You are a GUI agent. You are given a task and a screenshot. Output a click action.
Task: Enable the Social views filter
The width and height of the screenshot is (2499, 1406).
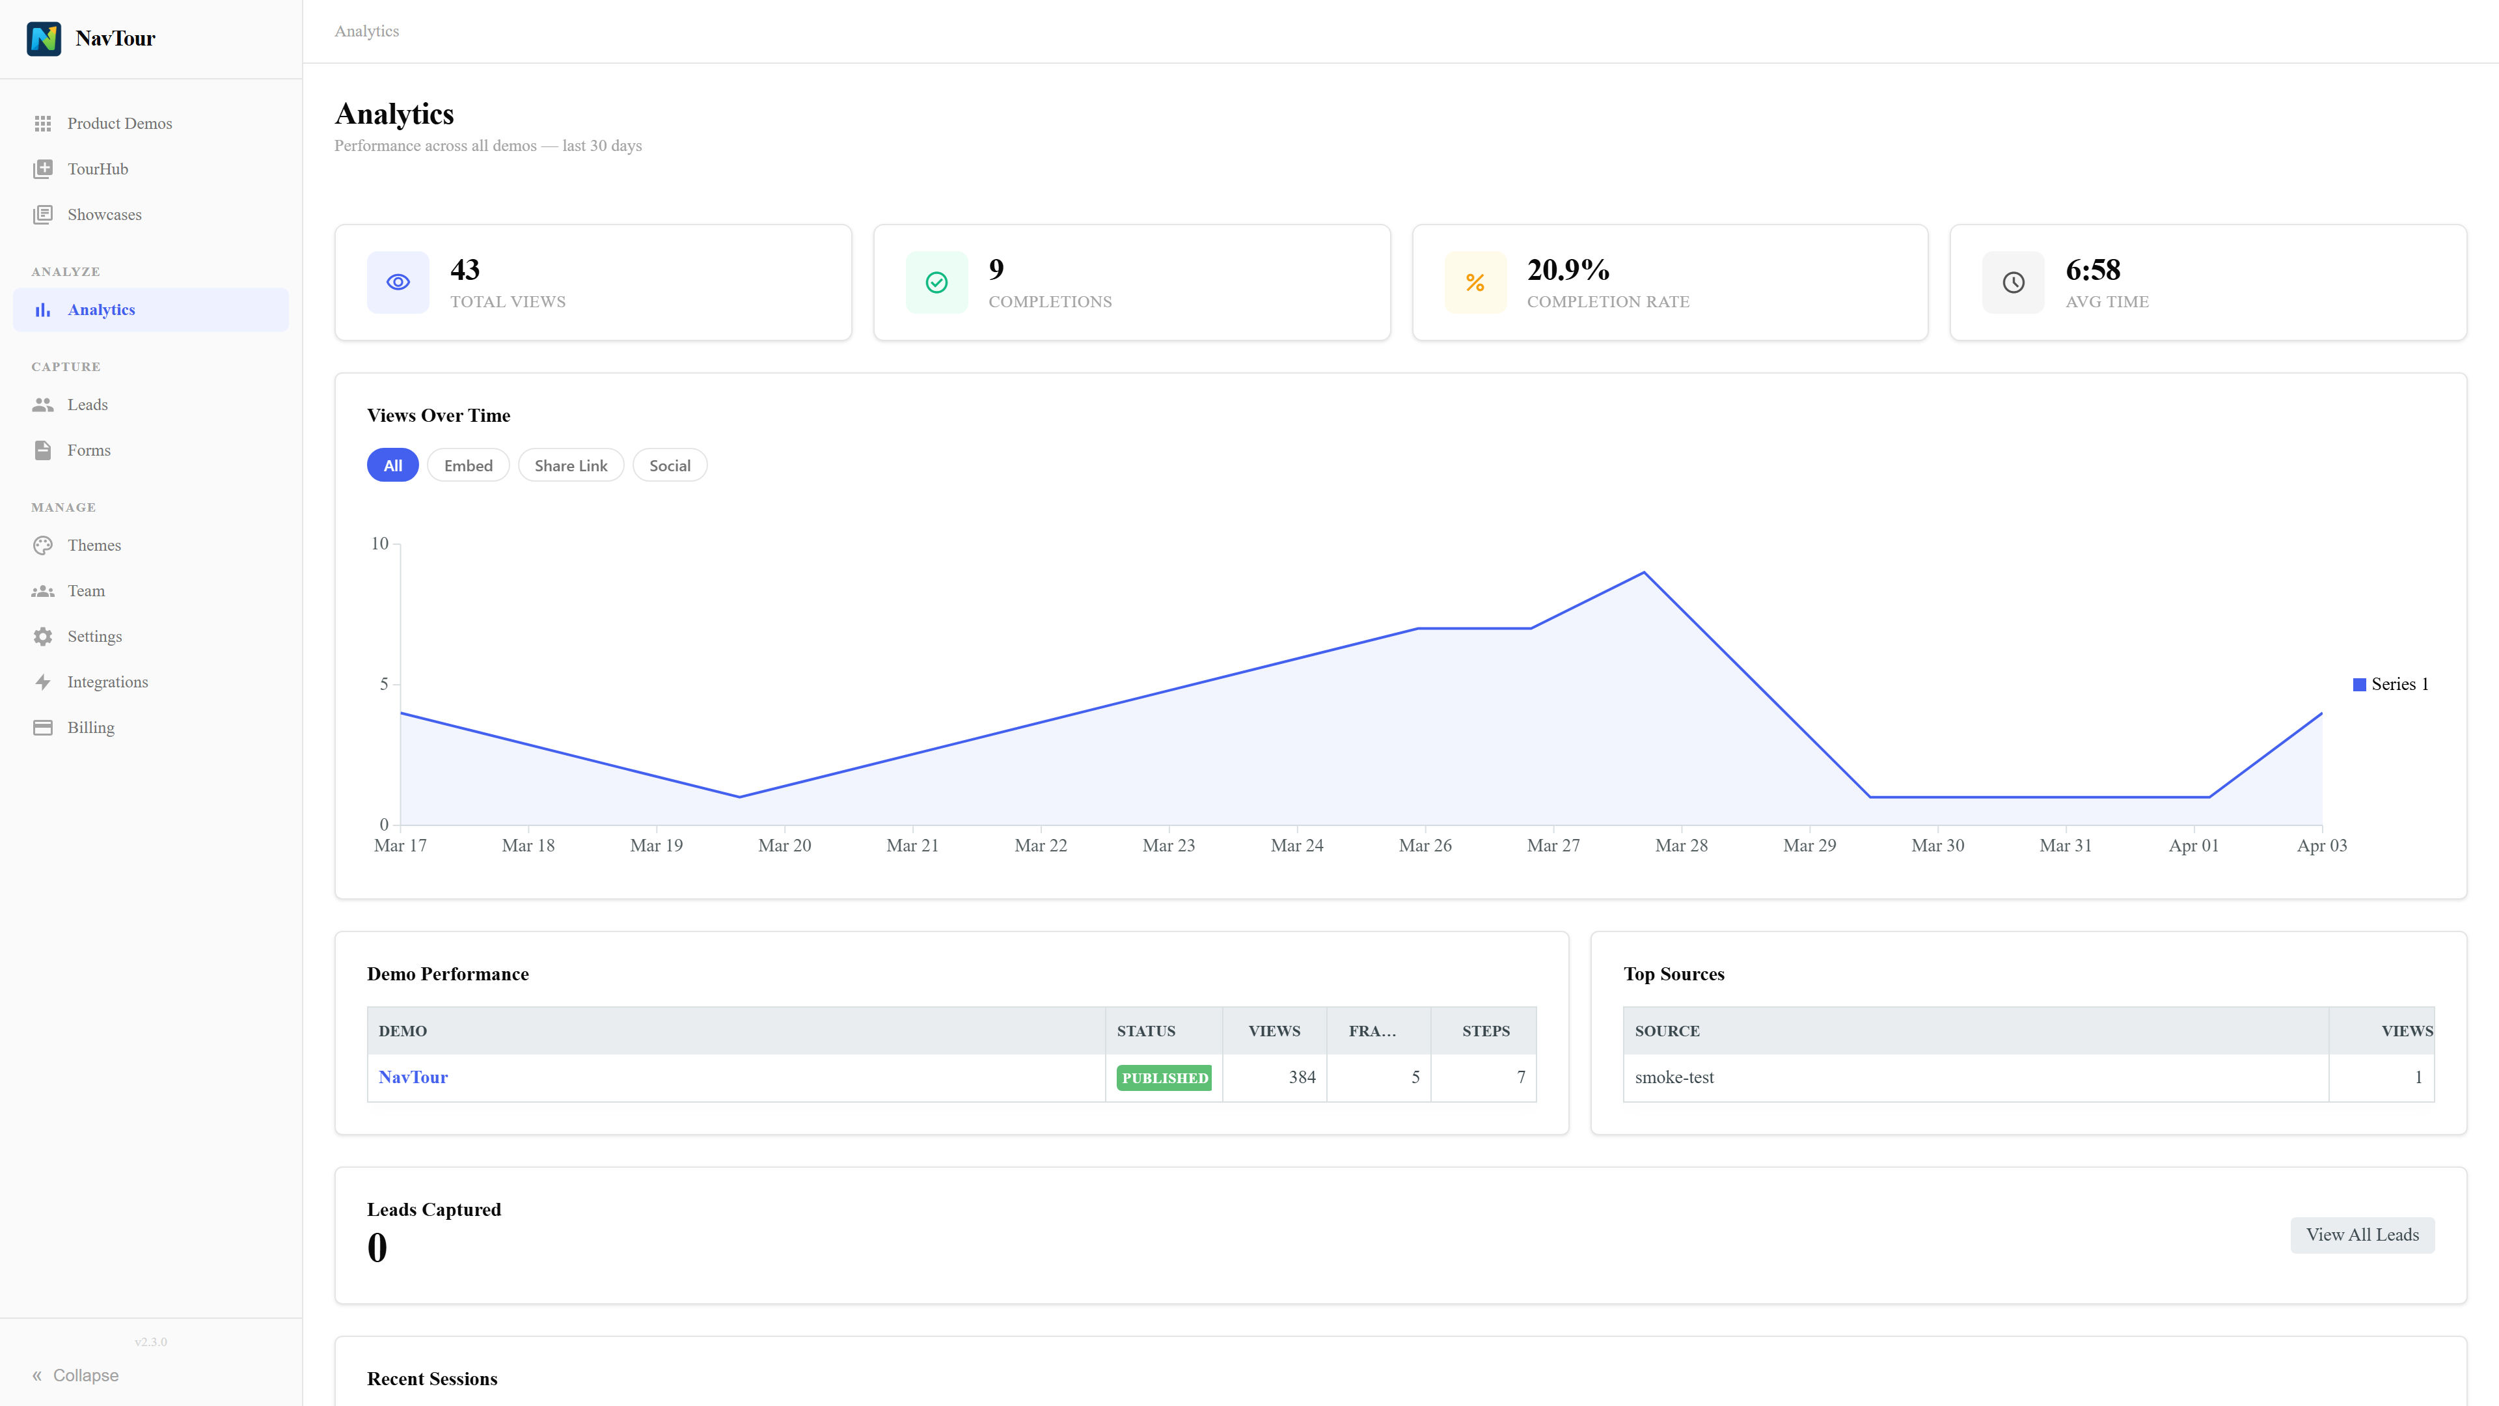(x=670, y=465)
